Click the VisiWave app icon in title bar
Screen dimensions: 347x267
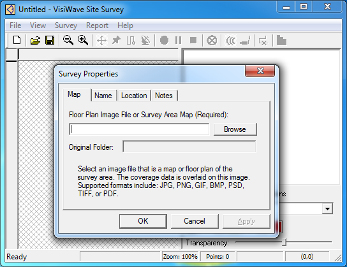point(10,10)
